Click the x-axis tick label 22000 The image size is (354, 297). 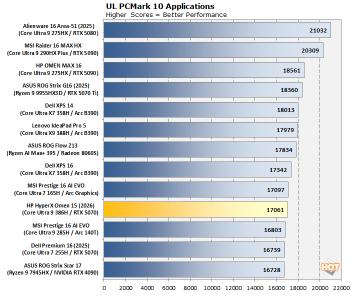pyautogui.click(x=341, y=288)
